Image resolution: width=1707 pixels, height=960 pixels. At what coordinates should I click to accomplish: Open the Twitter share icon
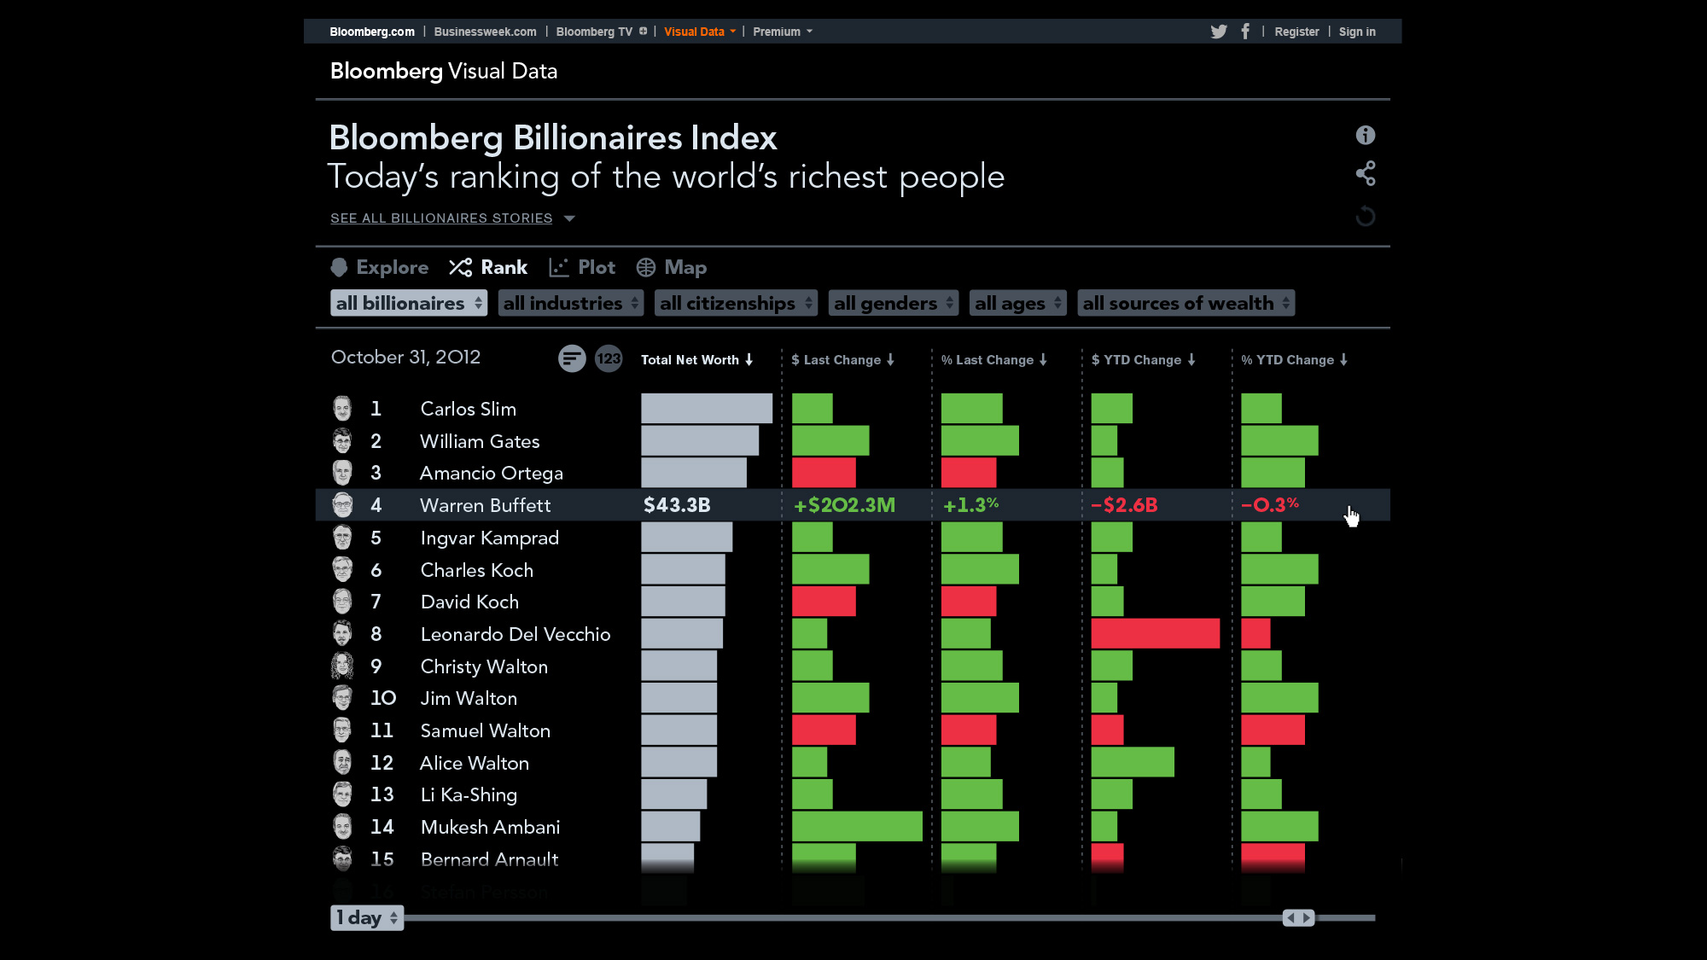point(1219,32)
